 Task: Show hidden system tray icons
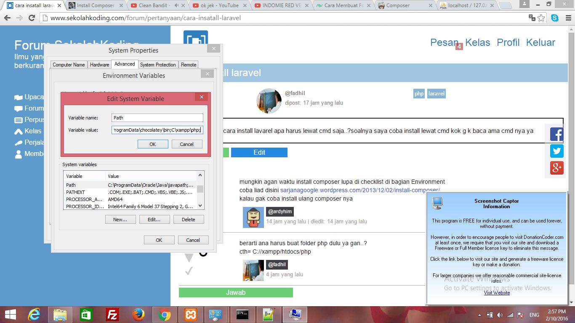(480, 315)
